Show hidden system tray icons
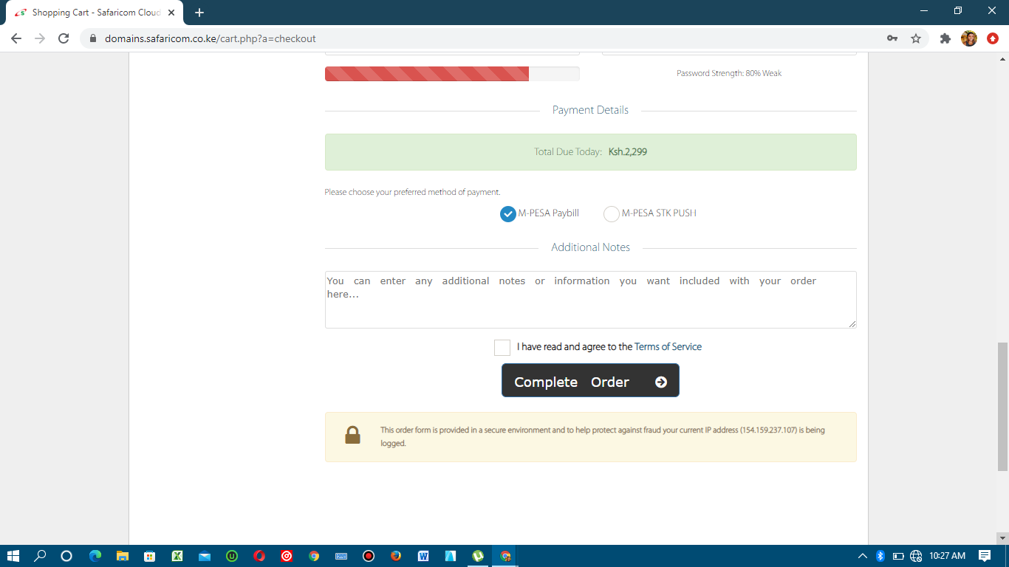Screen dimensions: 1009x567 (x=862, y=556)
